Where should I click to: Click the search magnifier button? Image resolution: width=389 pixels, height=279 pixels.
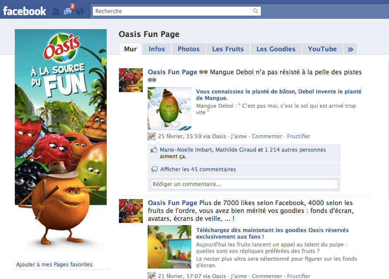[256, 11]
